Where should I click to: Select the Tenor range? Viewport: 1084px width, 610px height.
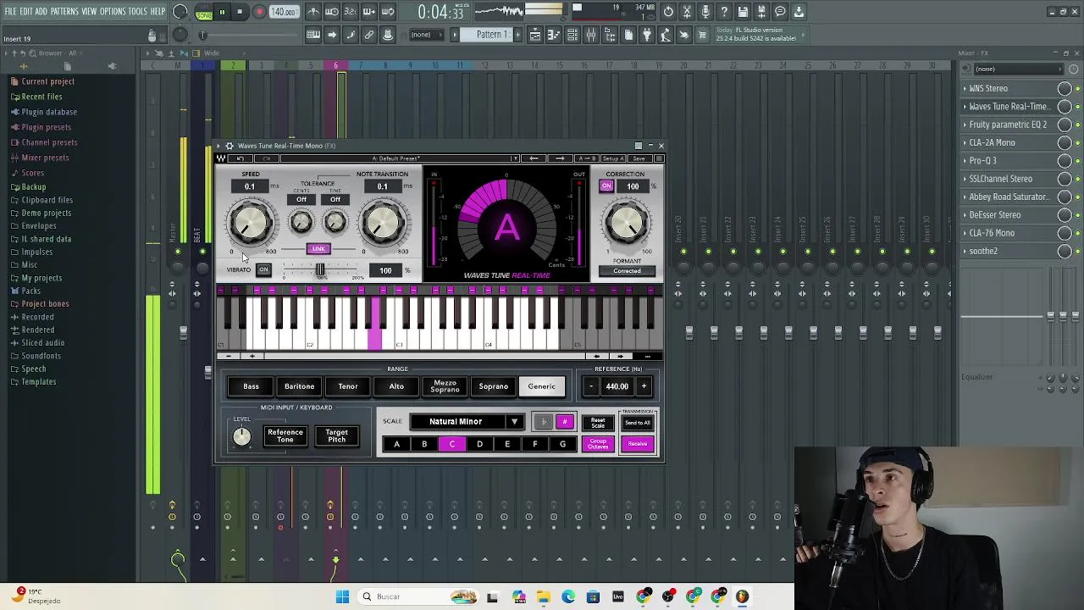[x=348, y=386]
